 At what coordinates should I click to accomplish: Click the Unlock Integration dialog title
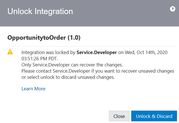pos(40,12)
